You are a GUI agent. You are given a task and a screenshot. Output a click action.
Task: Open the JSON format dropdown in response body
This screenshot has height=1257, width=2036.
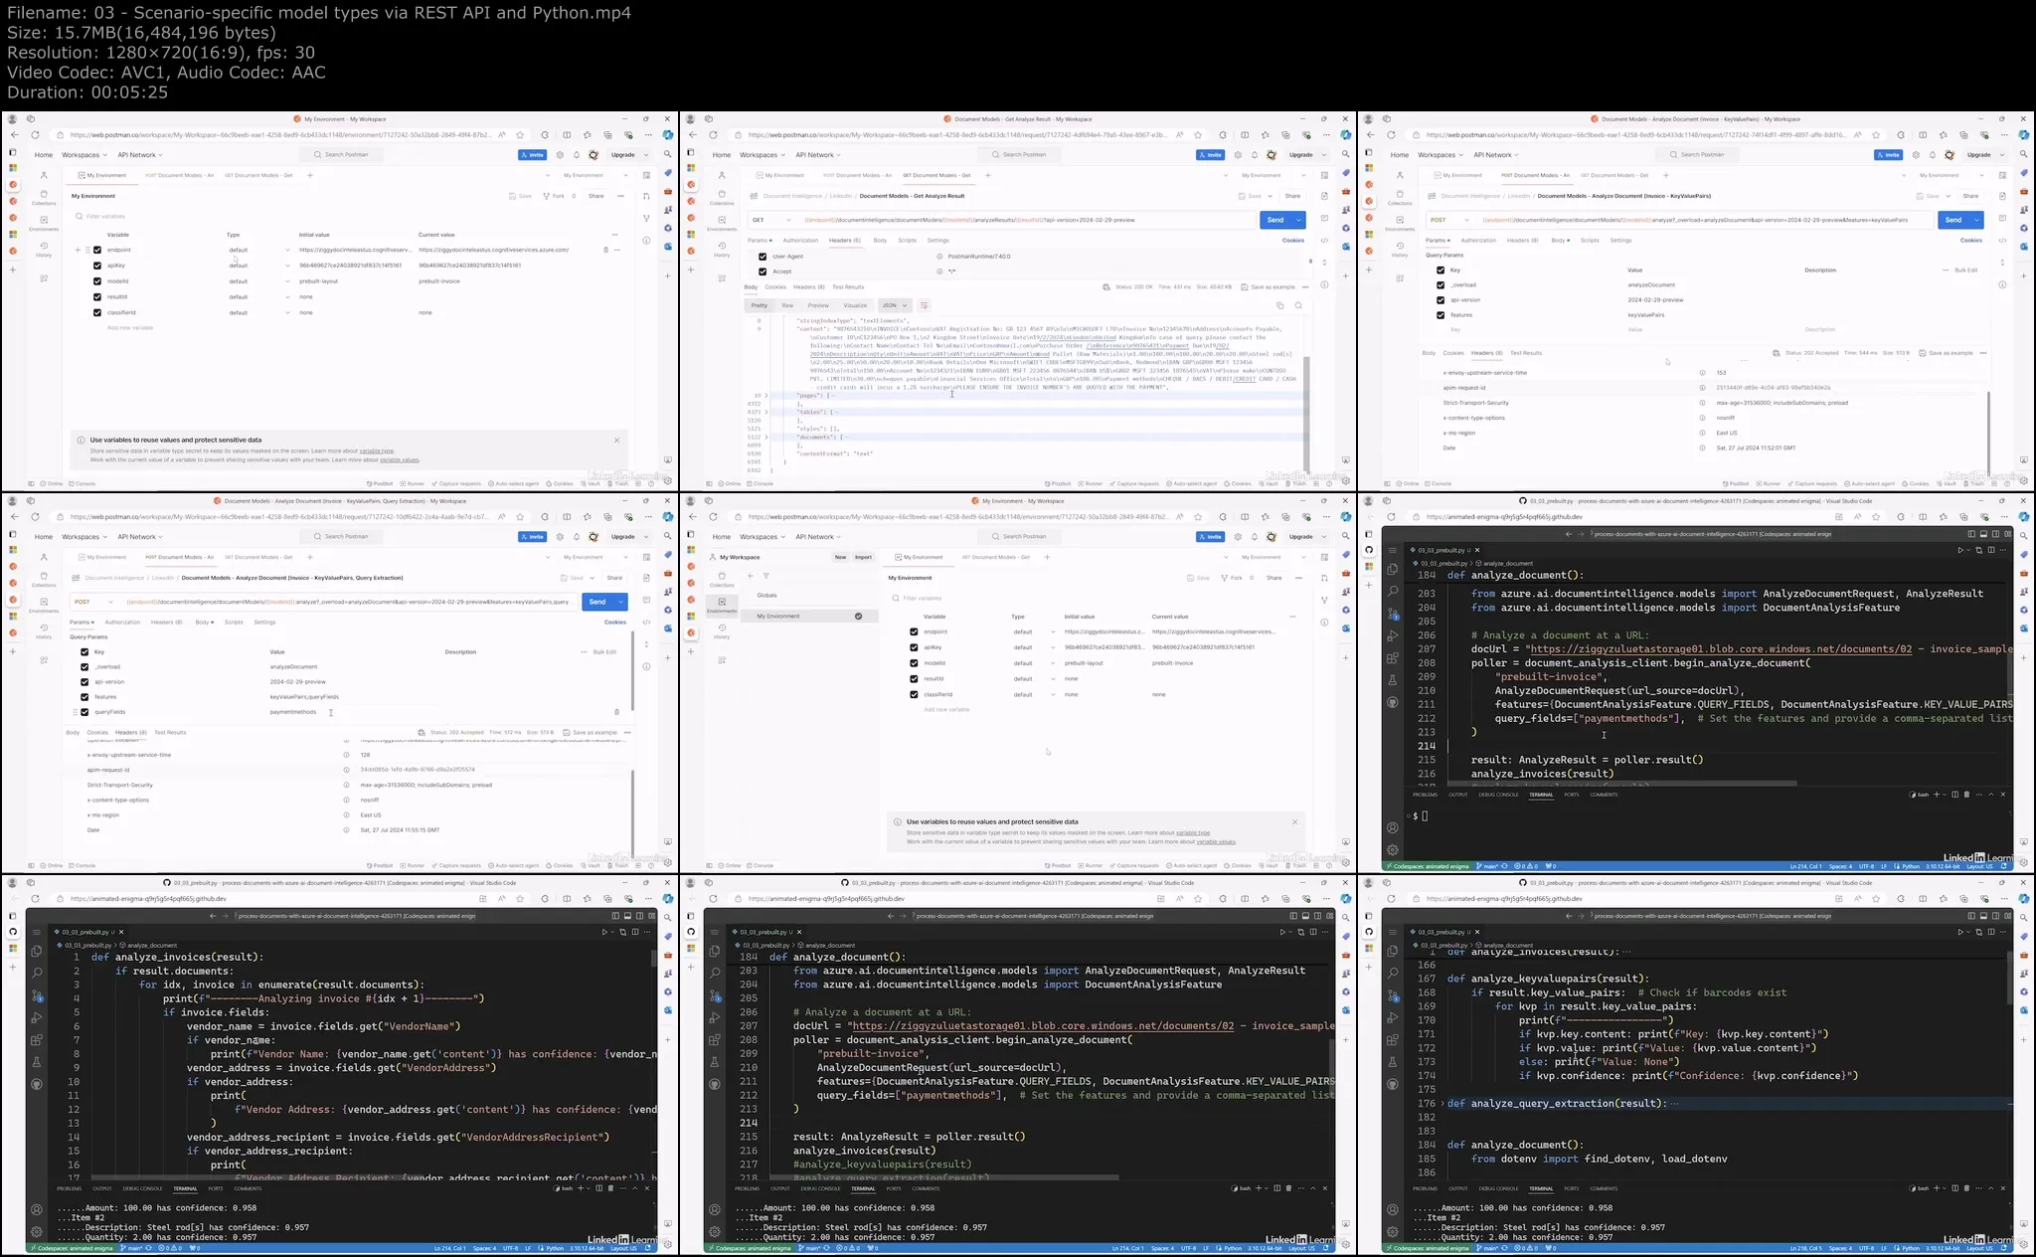tap(895, 306)
